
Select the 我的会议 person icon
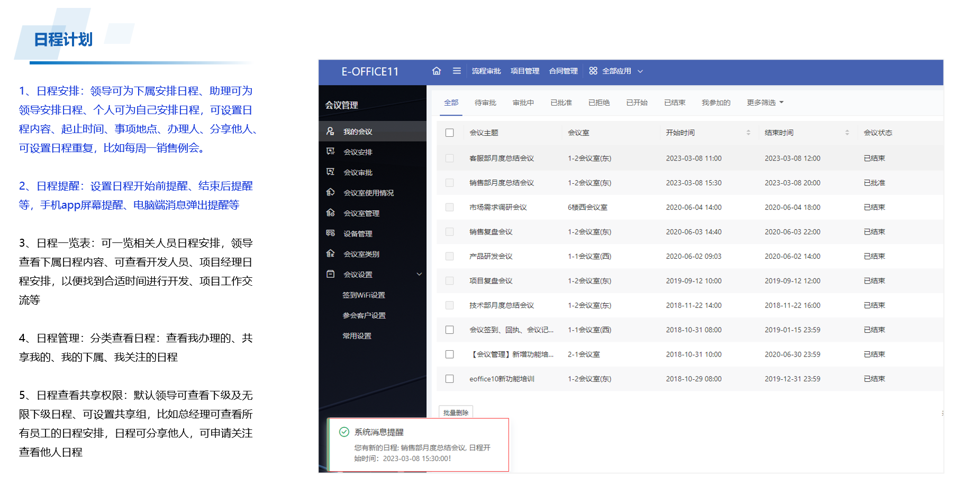(330, 131)
